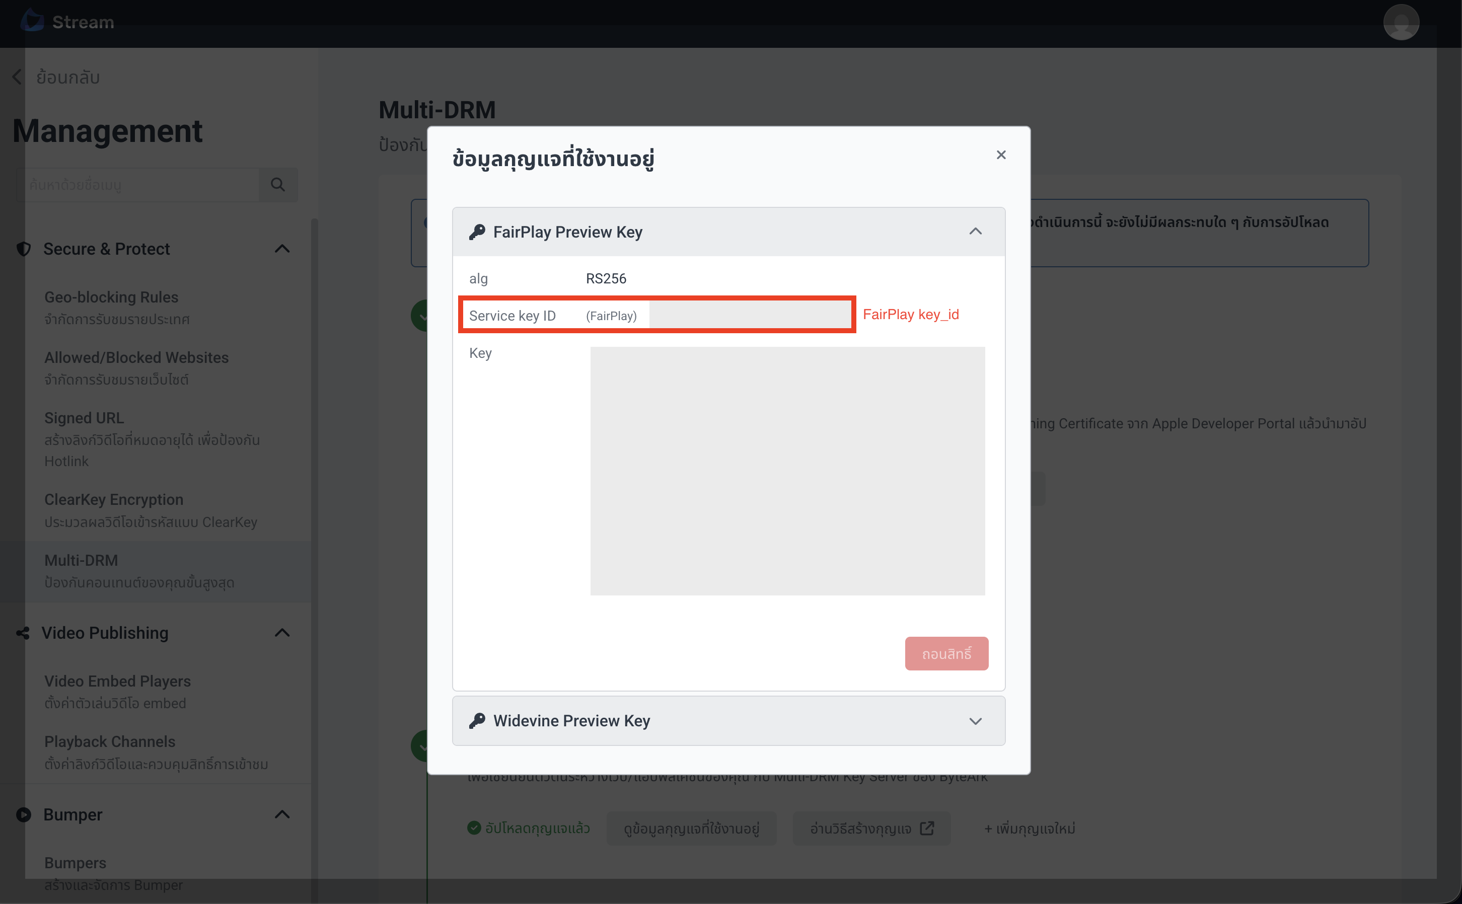Click the Multi-DRM page heading
1462x904 pixels.
click(x=437, y=110)
